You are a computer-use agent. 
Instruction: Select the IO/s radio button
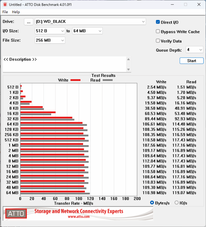click(x=176, y=203)
